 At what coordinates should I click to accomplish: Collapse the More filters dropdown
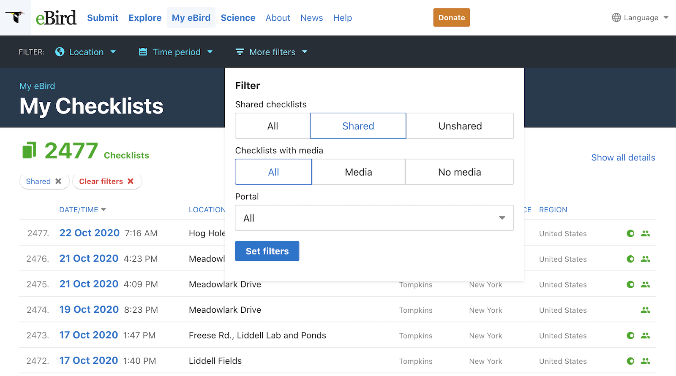pyautogui.click(x=272, y=52)
